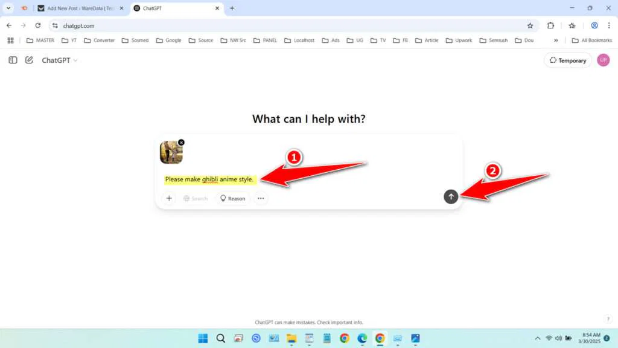This screenshot has height=348, width=618.
Task: Open the ChatGPT model selector dropdown
Action: tap(59, 60)
